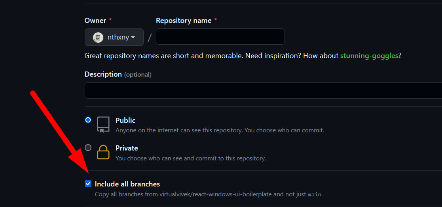
Task: Click the Public option label
Action: 125,120
